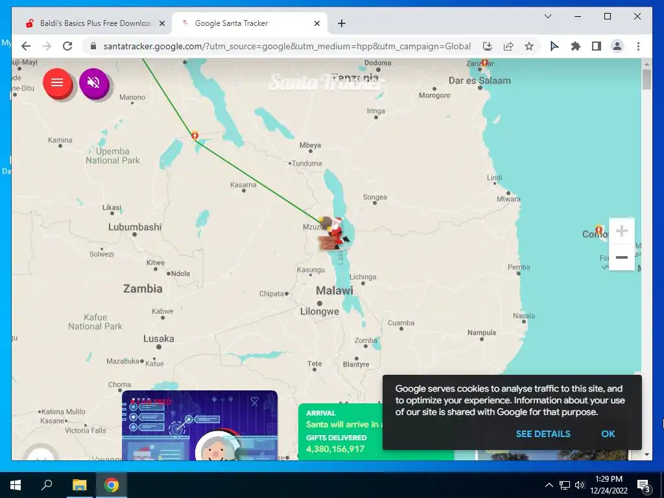Viewport: 664px width, 498px height.
Task: Click the Lubumbashi city label
Action: point(135,227)
